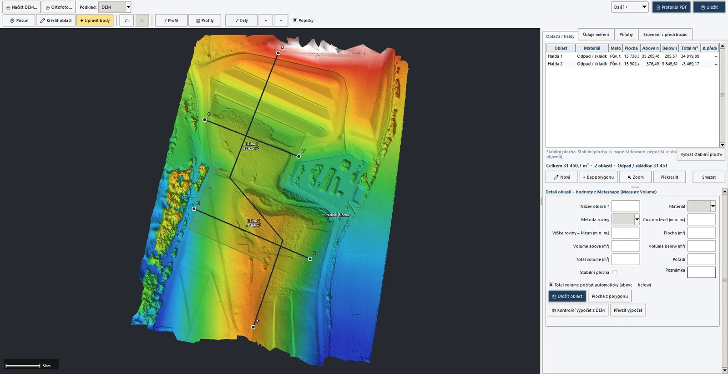This screenshot has height=374, width=728.
Task: Save with the Uložit button
Action: pyautogui.click(x=709, y=7)
